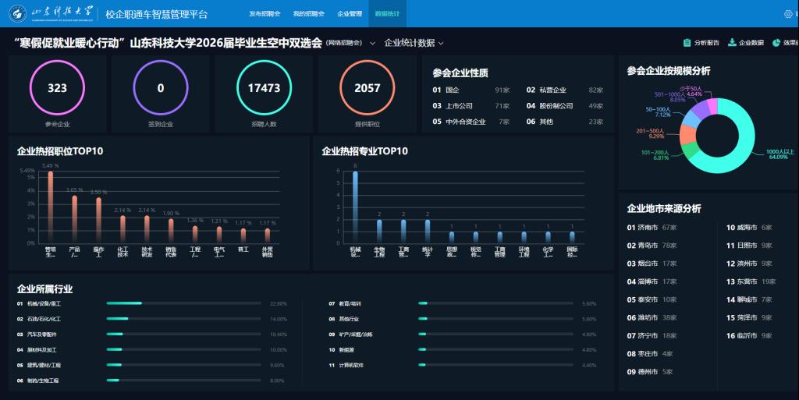
Task: Click the 企业数据 download icon
Action: [733, 43]
